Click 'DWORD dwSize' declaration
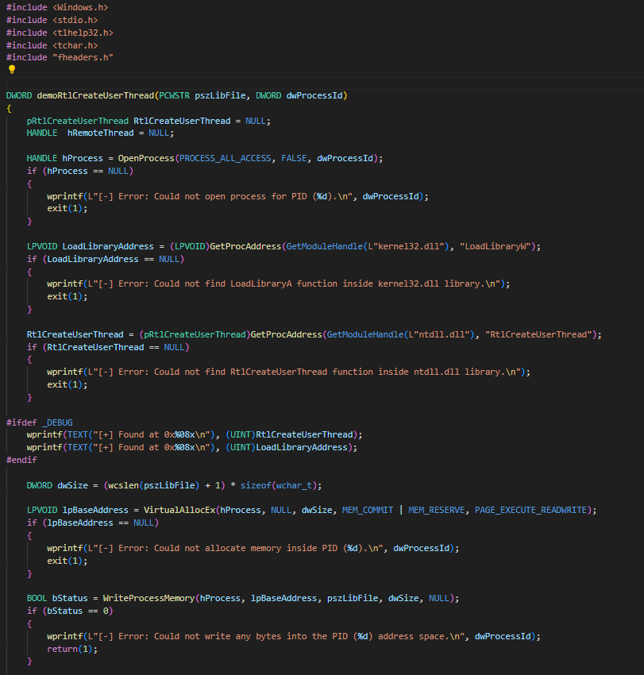 point(57,485)
